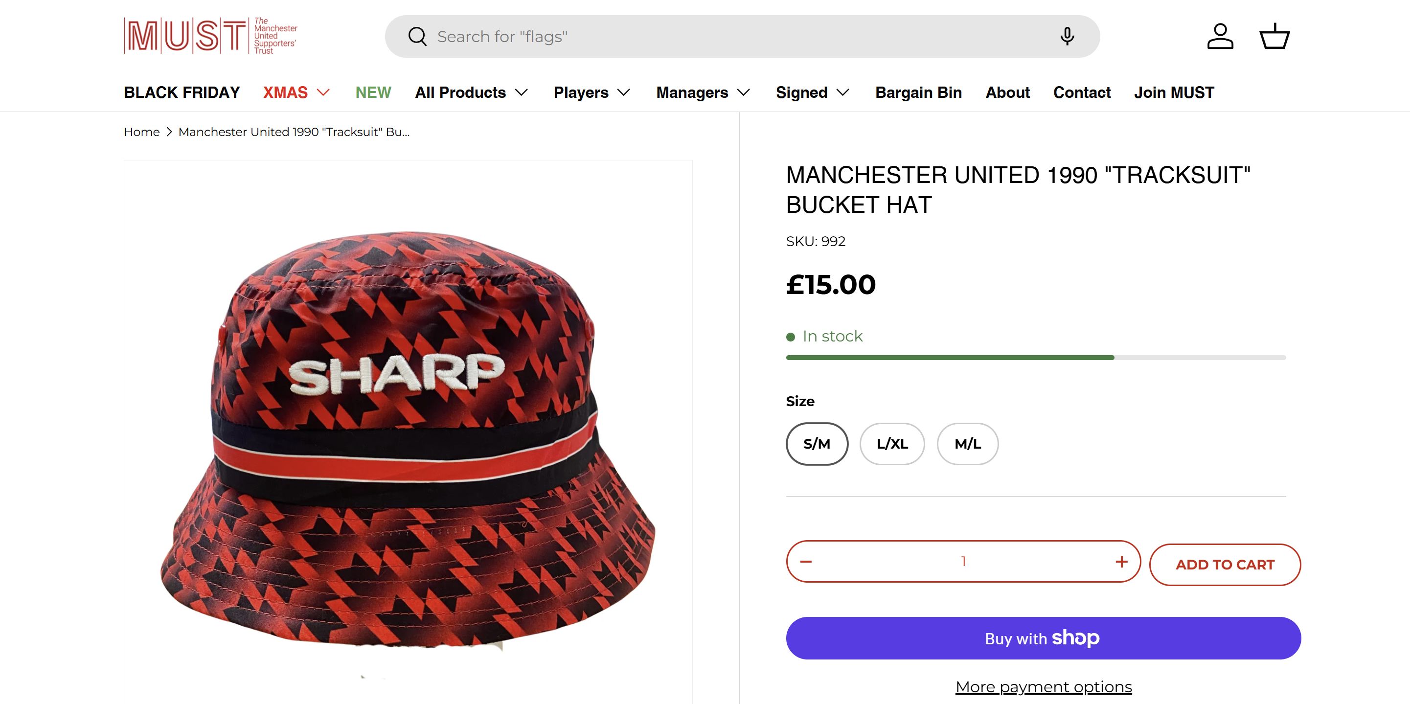Open More payment options link
The image size is (1410, 704).
[x=1043, y=686]
